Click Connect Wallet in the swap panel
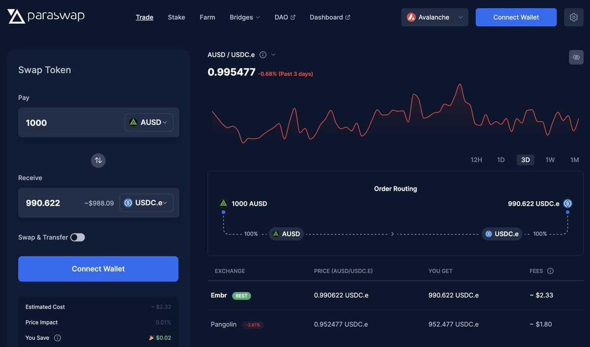The width and height of the screenshot is (590, 347). (x=98, y=269)
